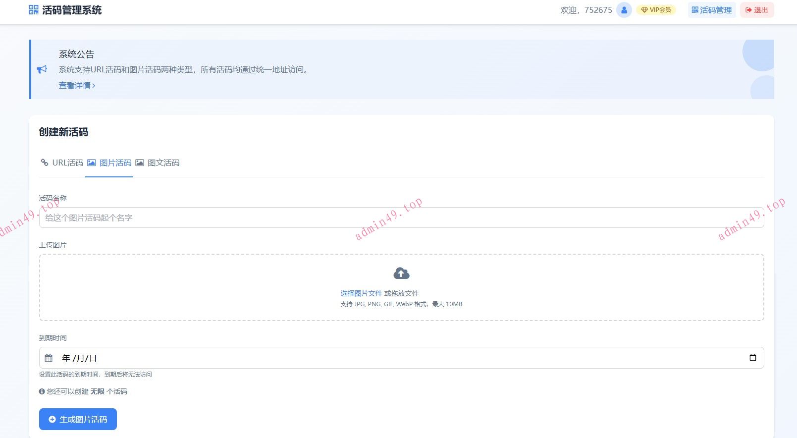
Task: Click the calendar icon left of date field
Action: [49, 358]
